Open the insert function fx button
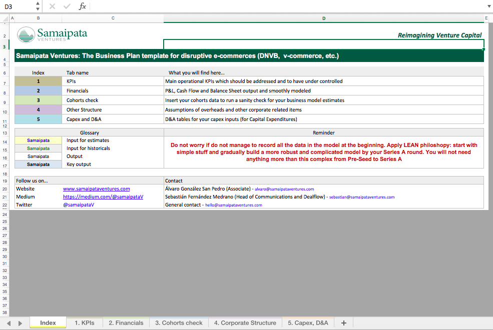493x330 pixels. (82, 6)
